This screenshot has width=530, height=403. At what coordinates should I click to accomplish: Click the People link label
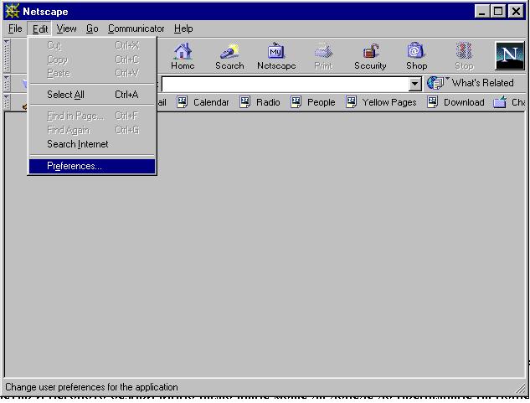point(321,102)
